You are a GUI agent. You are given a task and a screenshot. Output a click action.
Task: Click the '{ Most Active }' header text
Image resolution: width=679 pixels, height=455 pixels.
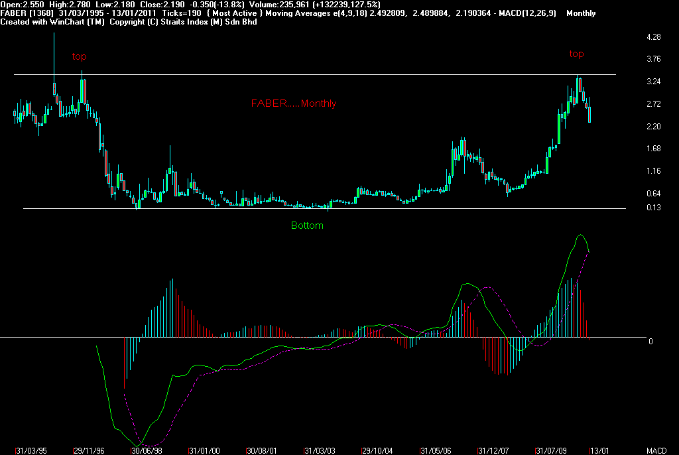(x=235, y=13)
